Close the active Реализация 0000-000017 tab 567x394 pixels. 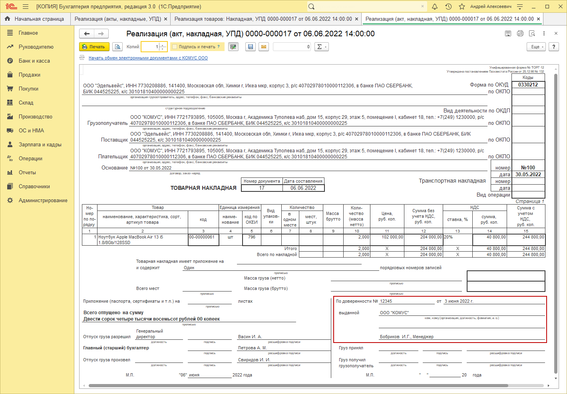(x=538, y=19)
